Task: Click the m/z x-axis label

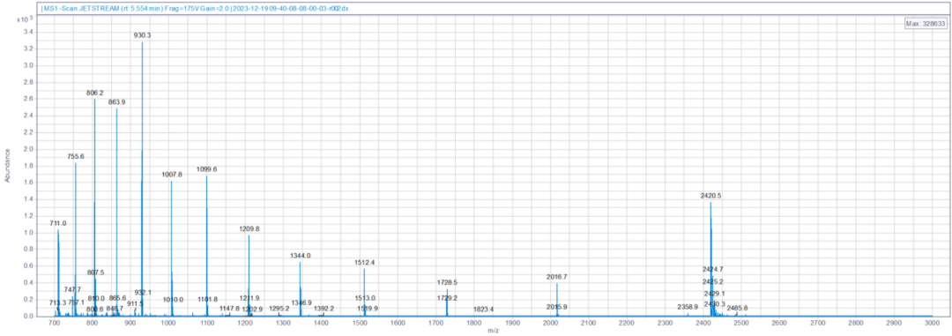Action: click(493, 331)
